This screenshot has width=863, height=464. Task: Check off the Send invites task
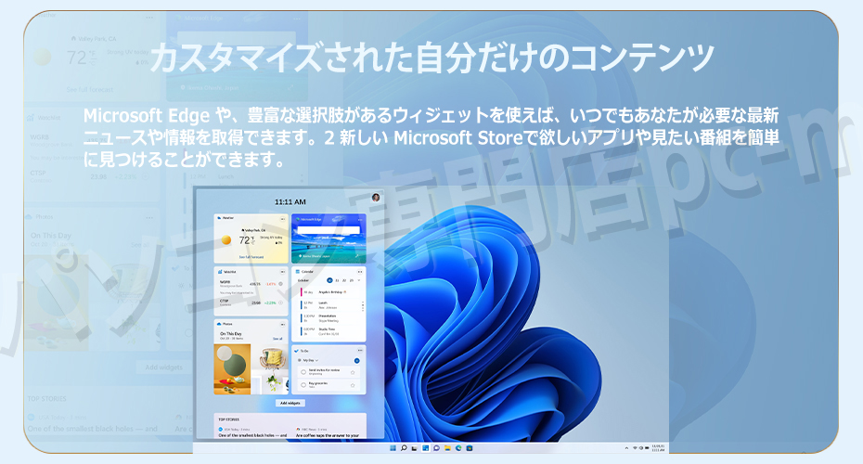pyautogui.click(x=303, y=372)
